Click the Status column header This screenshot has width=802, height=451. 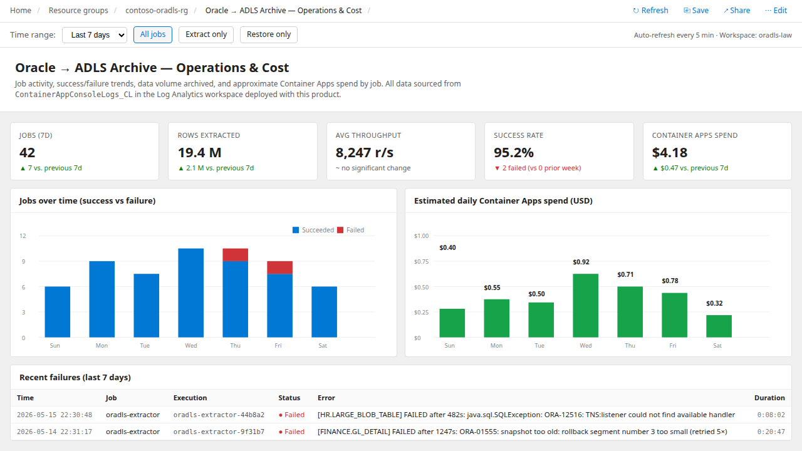[x=289, y=398]
